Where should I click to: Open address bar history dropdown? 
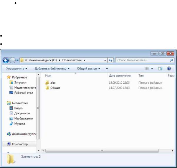pos(105,60)
